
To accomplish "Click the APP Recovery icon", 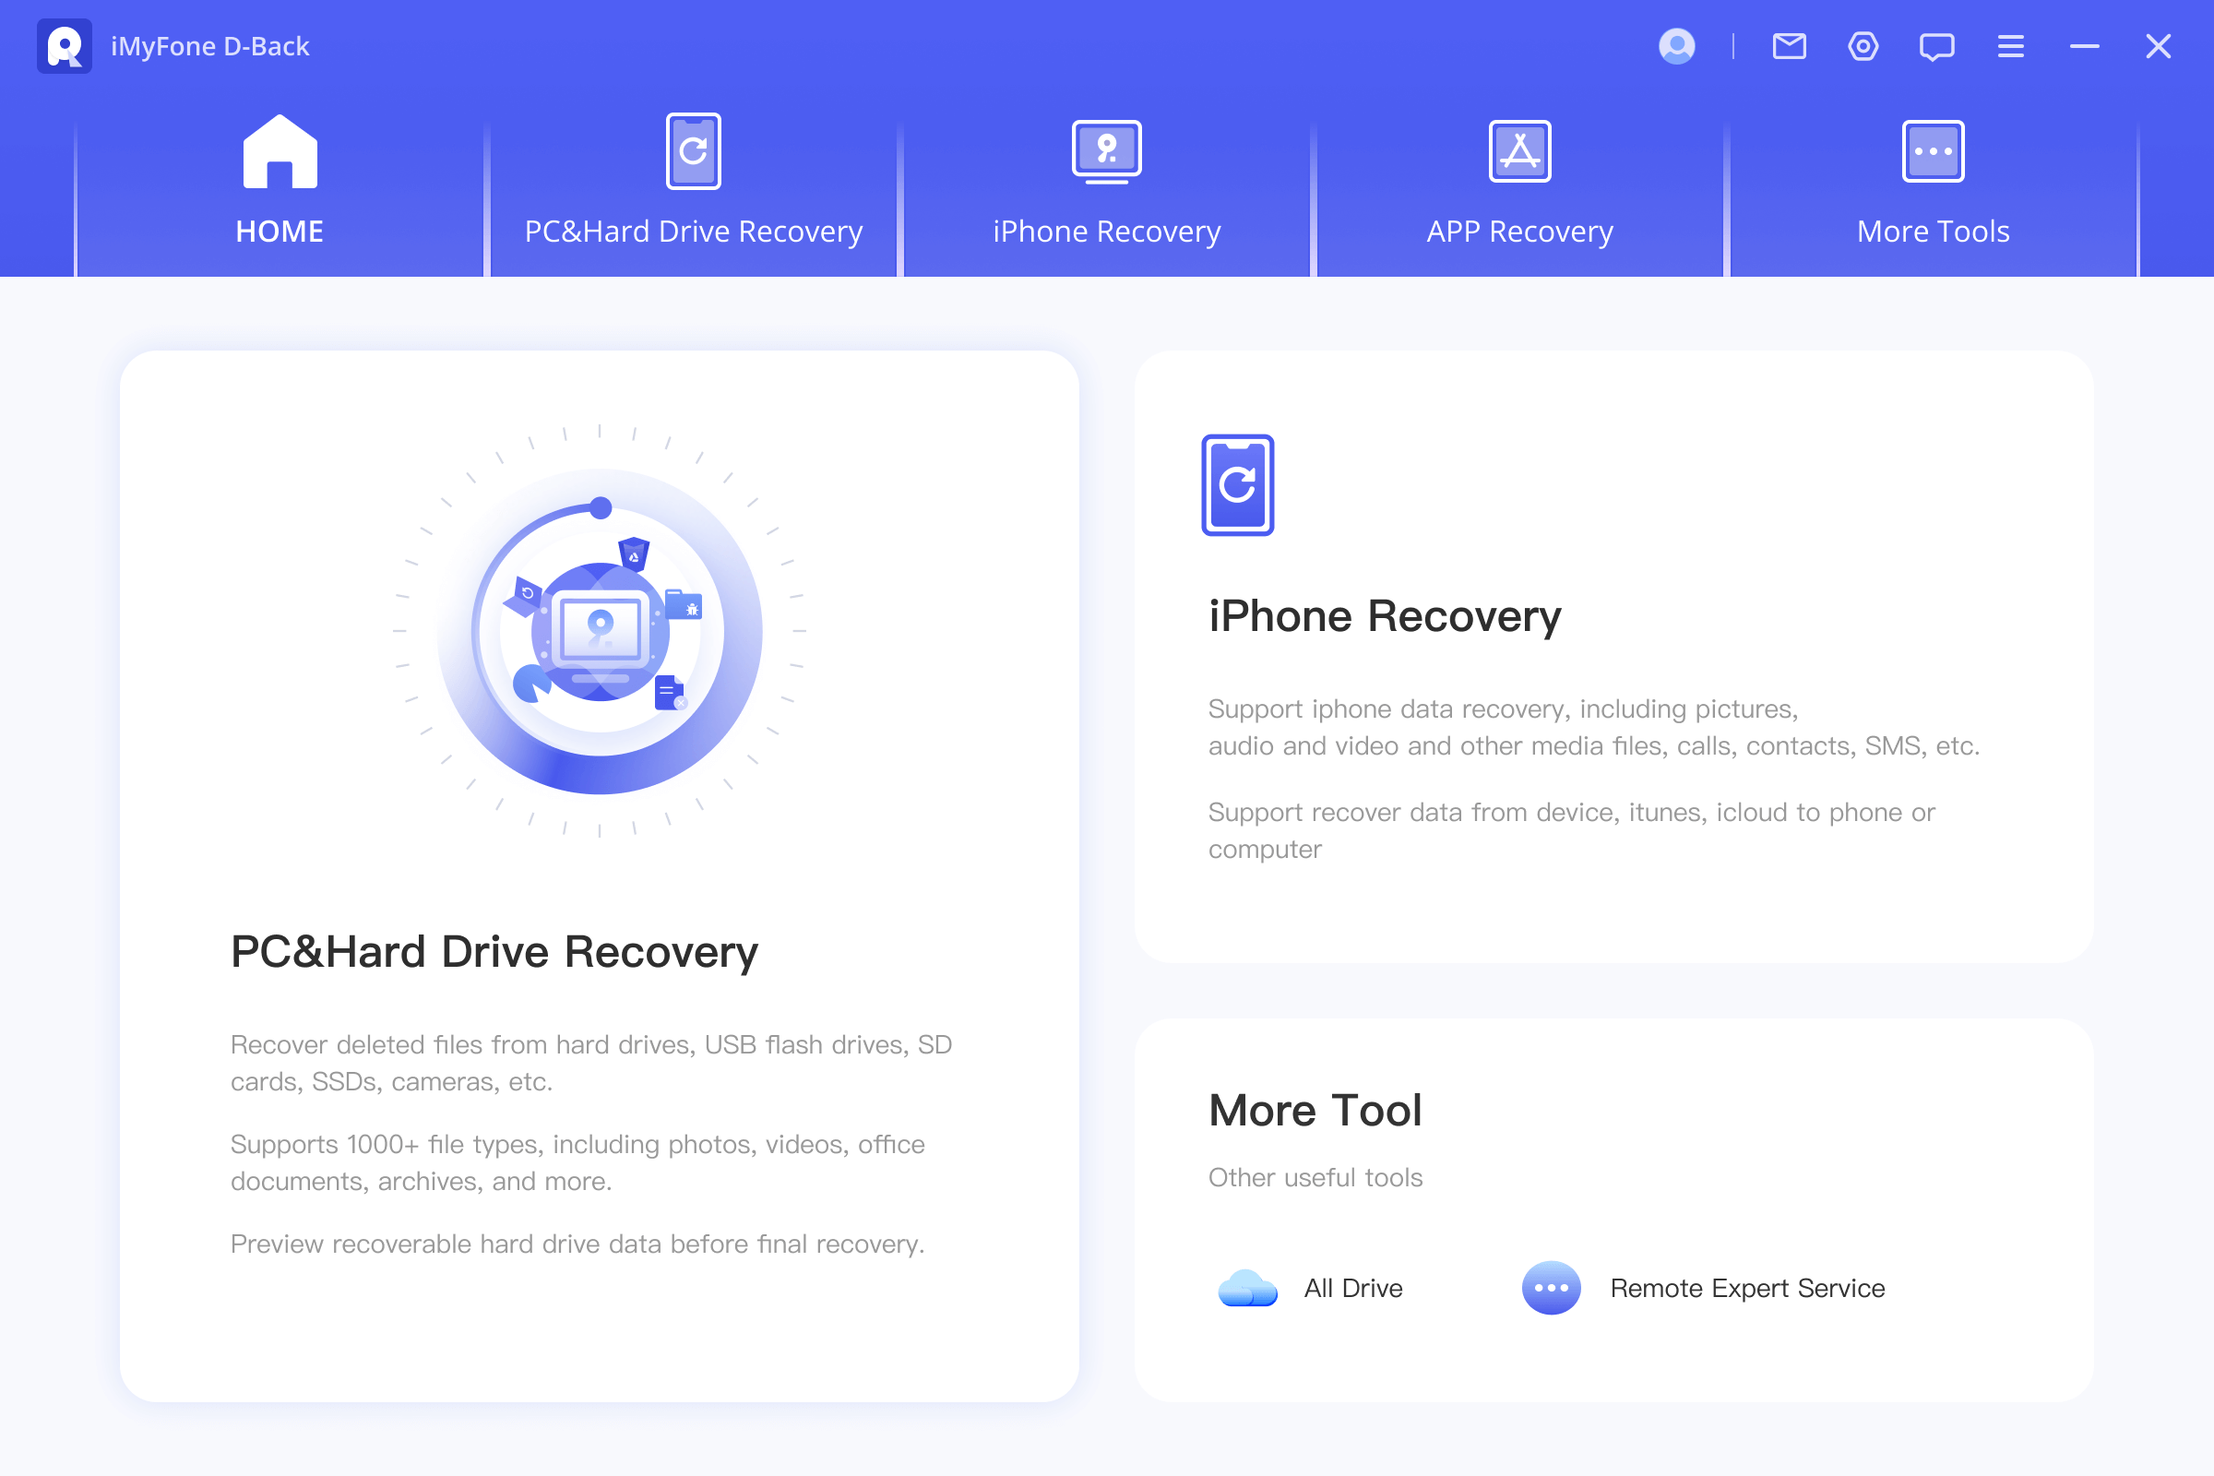I will (1516, 149).
